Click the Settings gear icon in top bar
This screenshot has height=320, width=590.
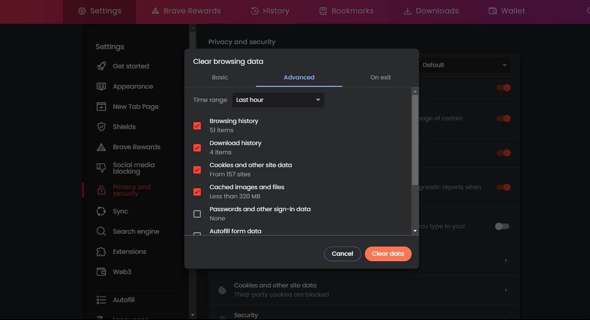(82, 11)
